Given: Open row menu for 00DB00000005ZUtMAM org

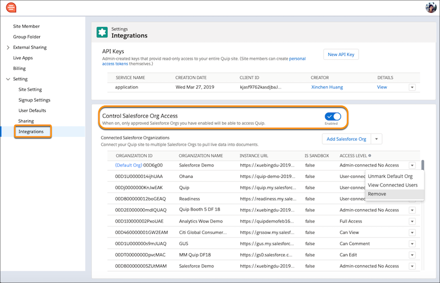Looking at the screenshot, I should click(x=412, y=266).
